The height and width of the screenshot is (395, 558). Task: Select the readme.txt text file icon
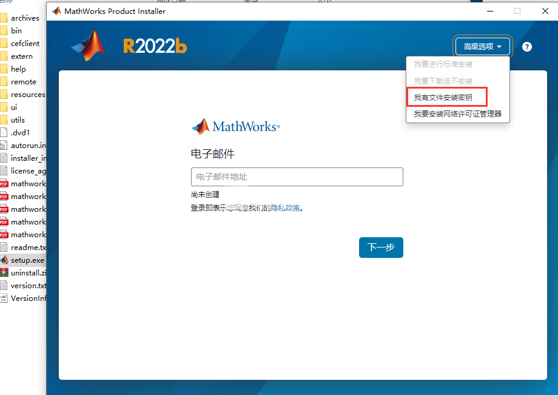point(4,248)
